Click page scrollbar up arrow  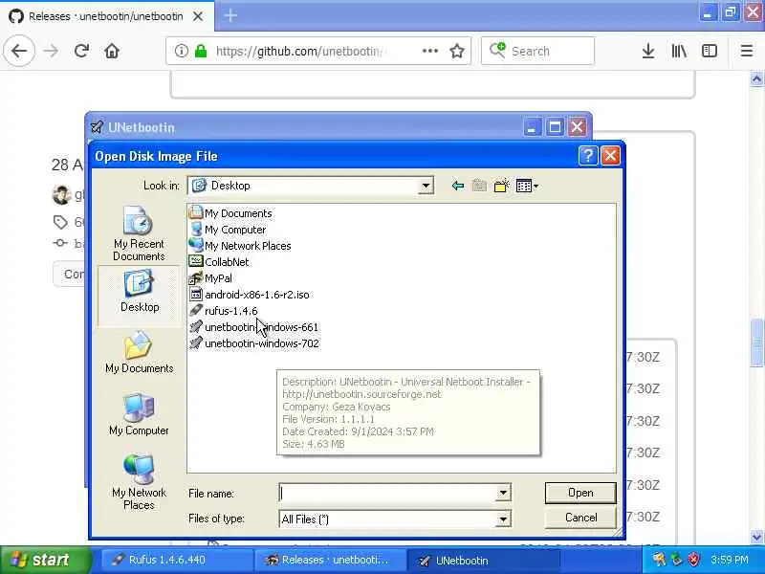coord(756,78)
